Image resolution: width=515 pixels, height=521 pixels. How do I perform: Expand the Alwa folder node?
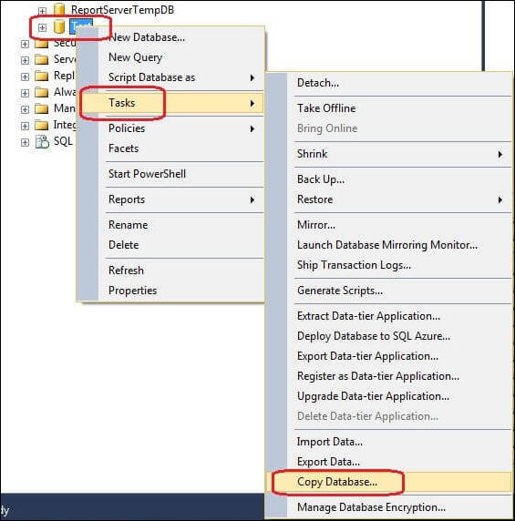click(x=25, y=93)
